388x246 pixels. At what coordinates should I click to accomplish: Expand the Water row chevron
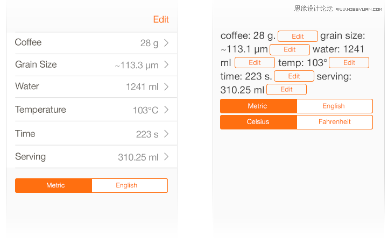[x=166, y=86]
